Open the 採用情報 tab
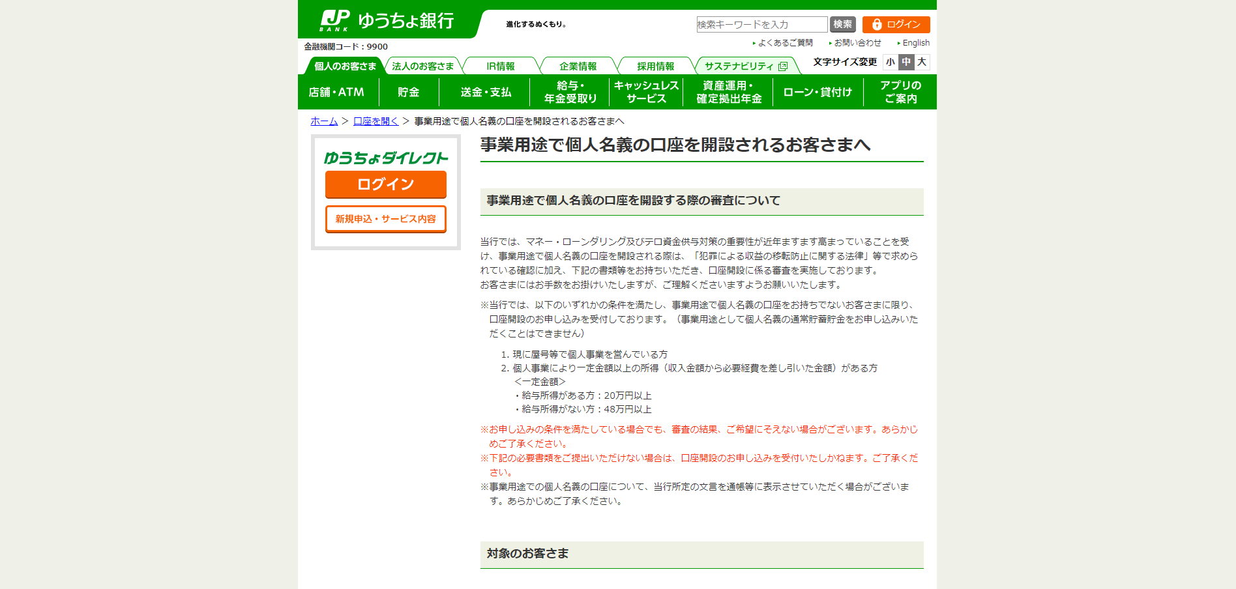 tap(655, 66)
